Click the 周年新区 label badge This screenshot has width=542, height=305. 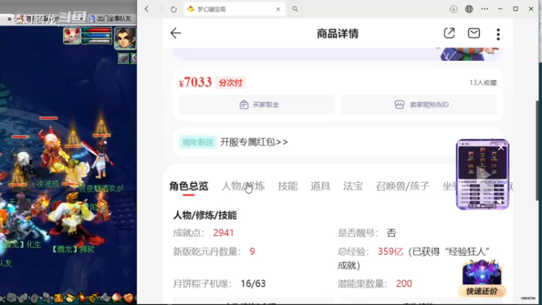[198, 142]
